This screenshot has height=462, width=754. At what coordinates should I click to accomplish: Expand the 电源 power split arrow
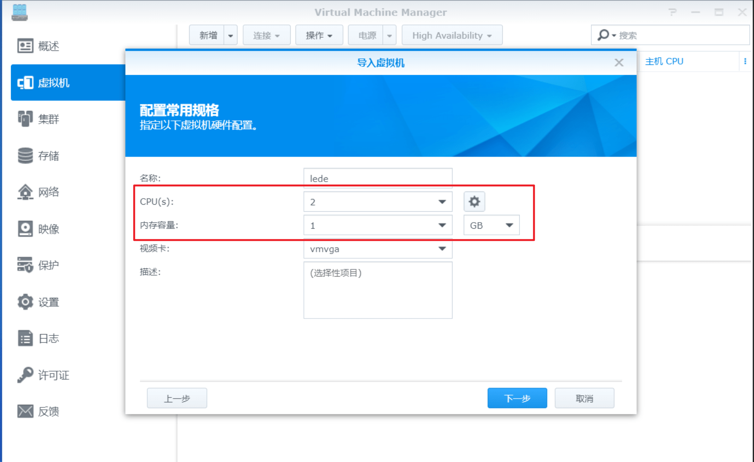click(389, 35)
